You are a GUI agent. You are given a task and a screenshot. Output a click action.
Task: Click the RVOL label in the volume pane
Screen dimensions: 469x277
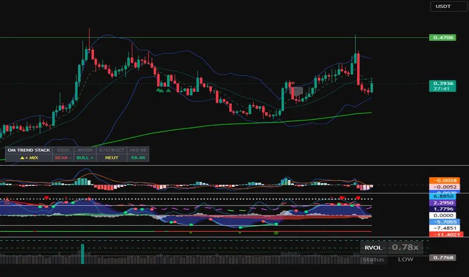373,248
